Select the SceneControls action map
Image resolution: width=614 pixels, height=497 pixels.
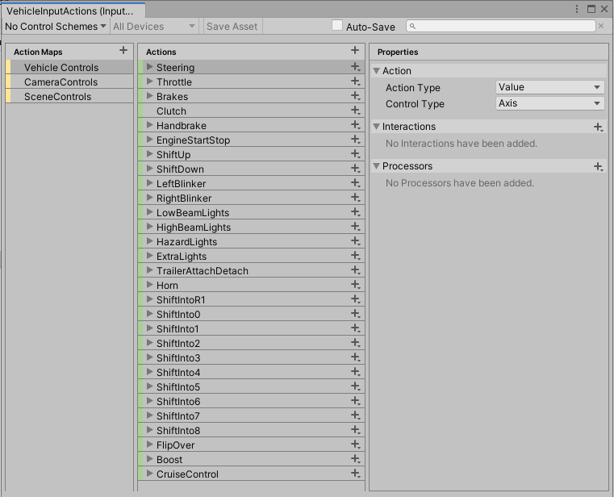pos(57,97)
